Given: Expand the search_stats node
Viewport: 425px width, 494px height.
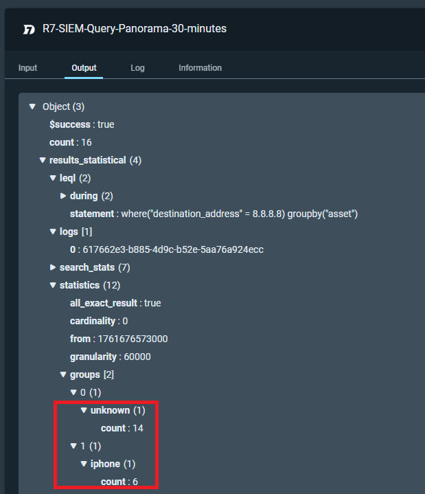Looking at the screenshot, I should [x=53, y=267].
